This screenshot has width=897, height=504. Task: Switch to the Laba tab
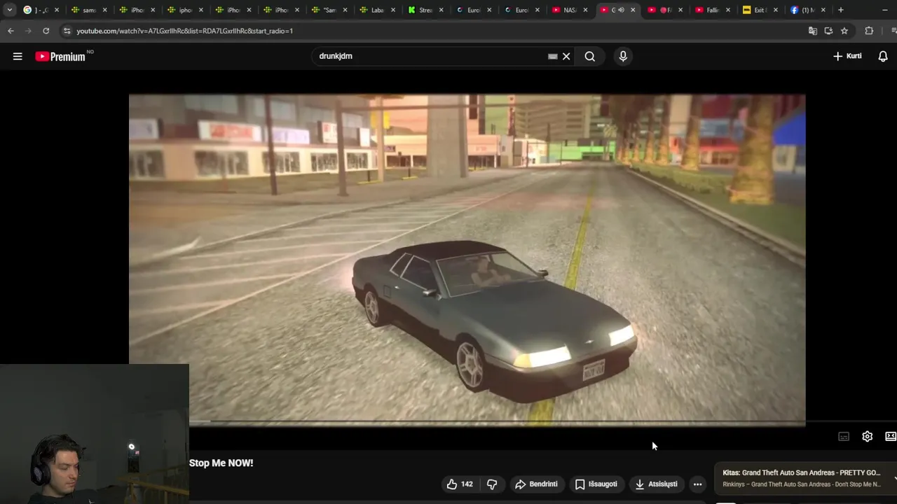coord(377,10)
